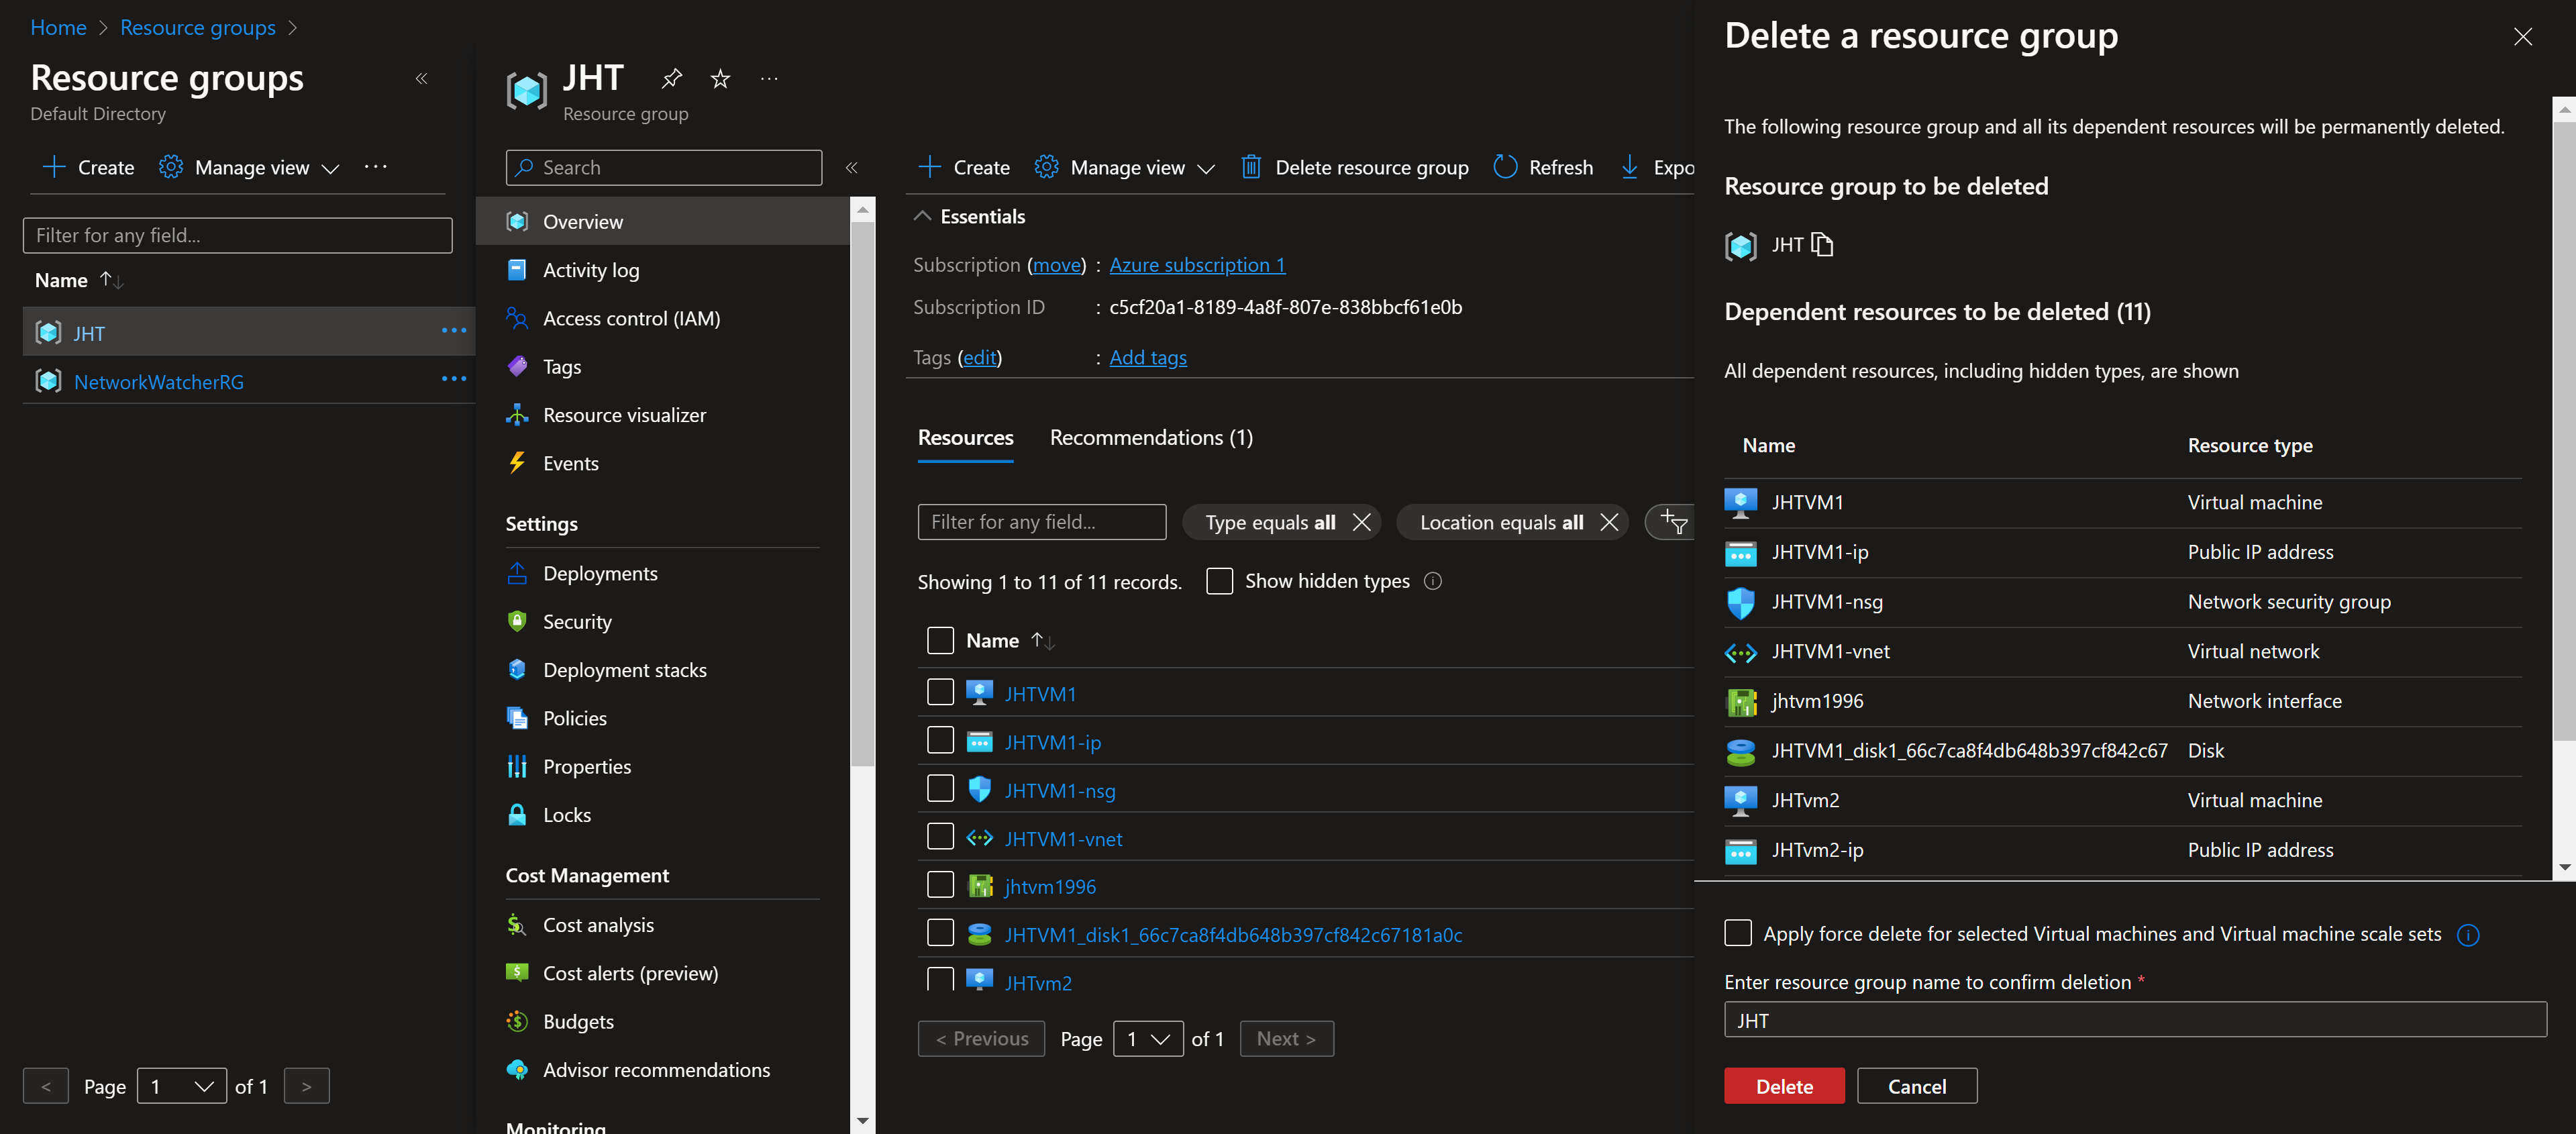Screen dimensions: 2576x1134
Task: Open the NetworkWatcherRG resource group
Action: pos(159,382)
